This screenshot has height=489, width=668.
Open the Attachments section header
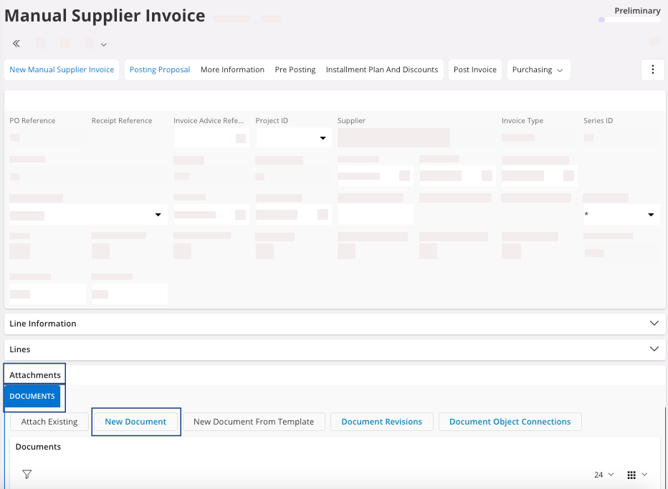tap(35, 375)
